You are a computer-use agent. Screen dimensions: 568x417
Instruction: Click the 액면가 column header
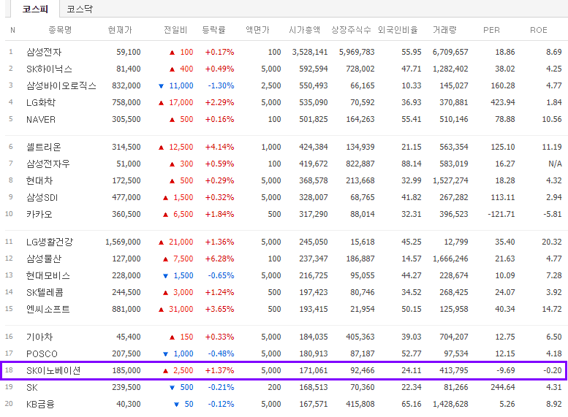tap(257, 30)
